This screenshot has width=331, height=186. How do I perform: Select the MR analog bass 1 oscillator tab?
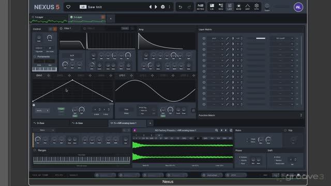tap(127, 123)
